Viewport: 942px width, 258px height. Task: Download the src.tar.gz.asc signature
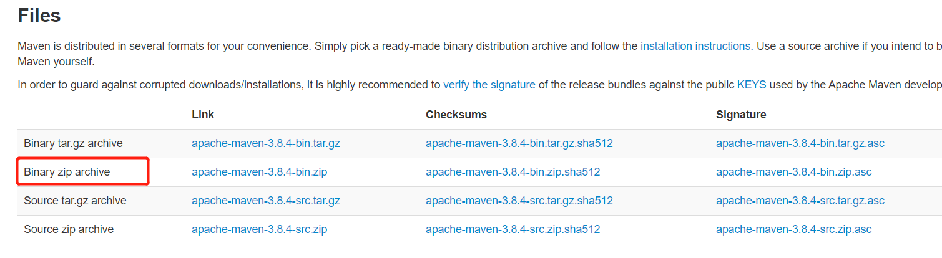coord(800,201)
